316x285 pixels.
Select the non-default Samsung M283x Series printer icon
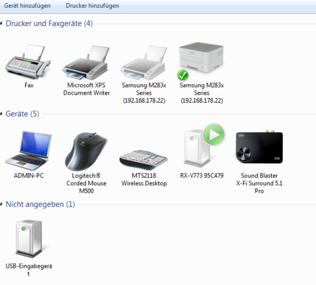pyautogui.click(x=144, y=62)
